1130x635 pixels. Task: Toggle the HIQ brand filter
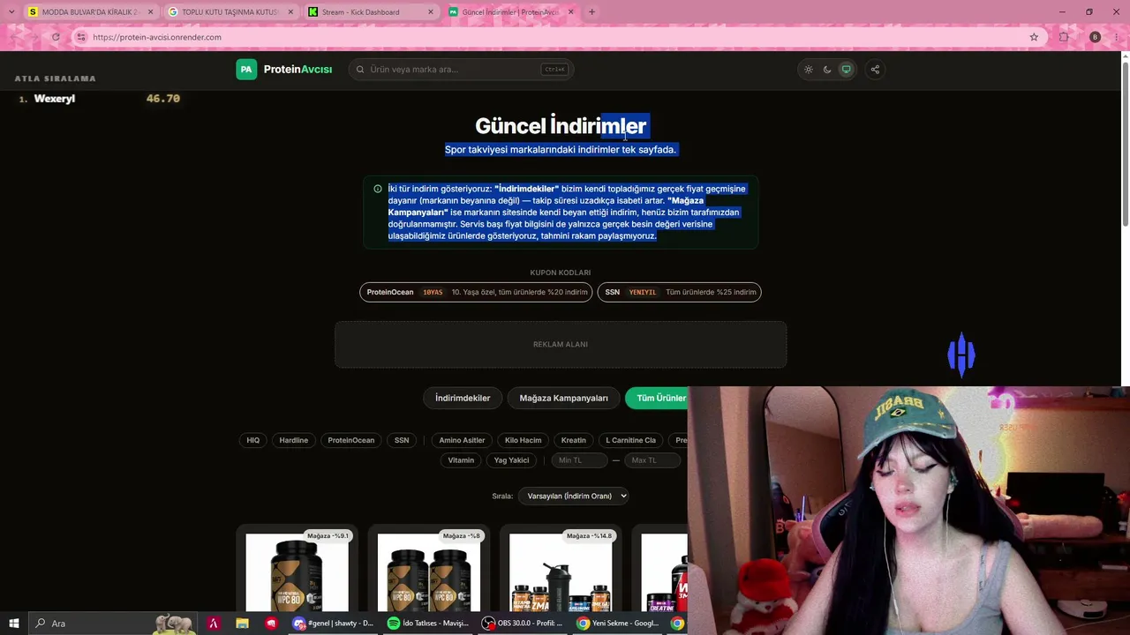tap(253, 440)
